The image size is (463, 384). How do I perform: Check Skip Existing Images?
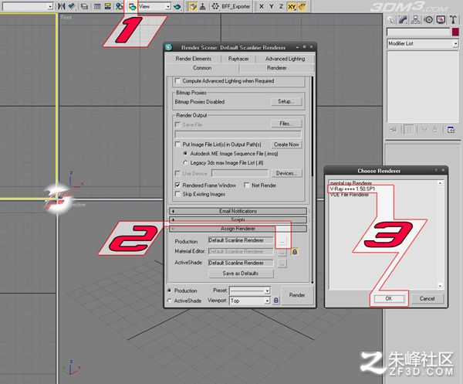177,194
